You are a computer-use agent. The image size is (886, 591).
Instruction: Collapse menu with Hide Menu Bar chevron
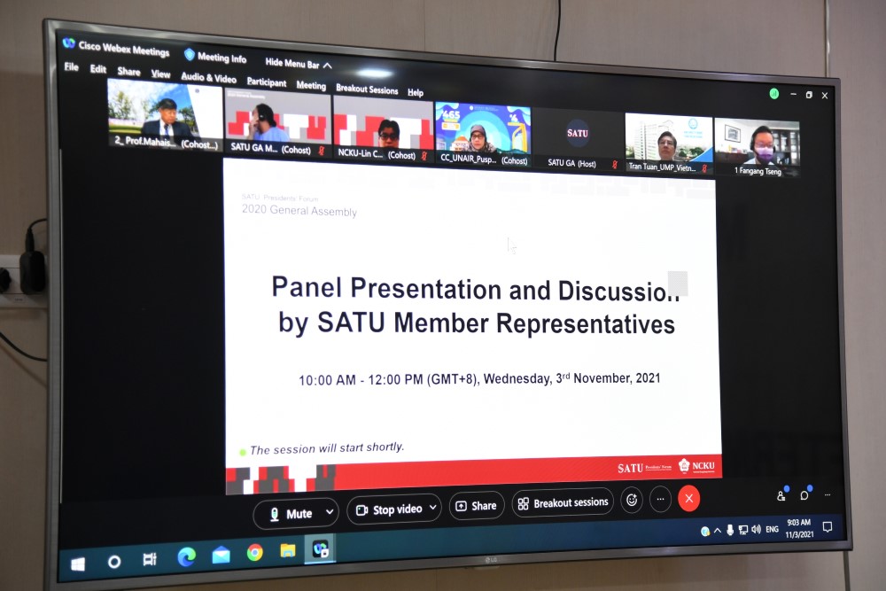327,65
